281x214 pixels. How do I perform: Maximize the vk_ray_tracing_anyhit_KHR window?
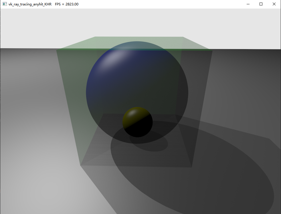coord(261,4)
